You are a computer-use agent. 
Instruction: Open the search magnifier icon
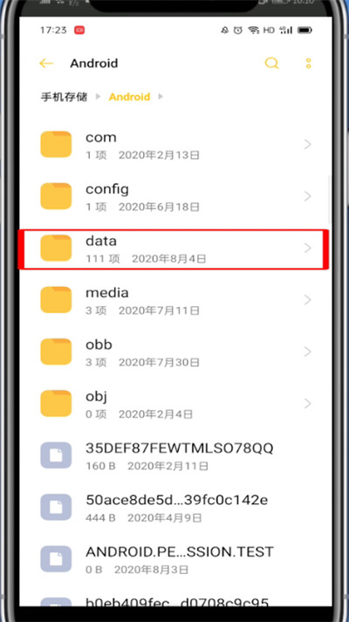point(271,64)
